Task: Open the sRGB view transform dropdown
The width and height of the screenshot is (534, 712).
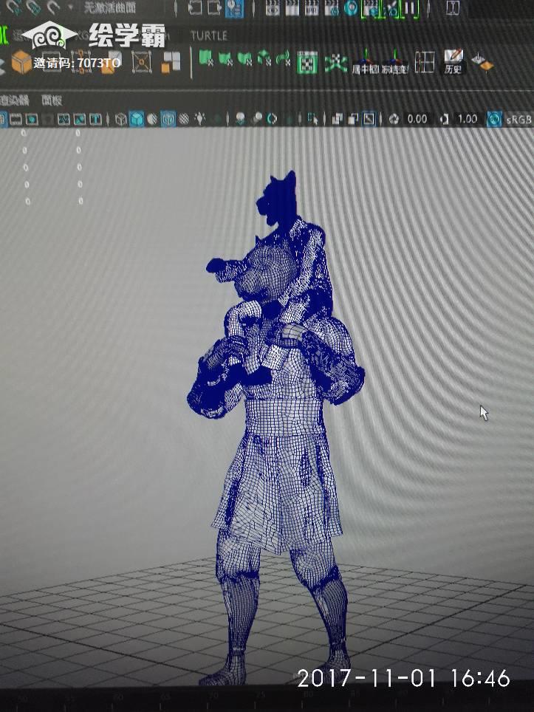Action: click(519, 120)
